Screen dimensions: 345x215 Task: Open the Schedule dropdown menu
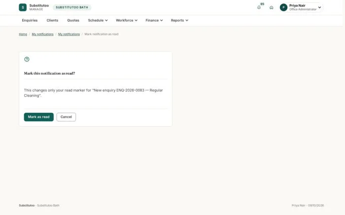coord(98,21)
